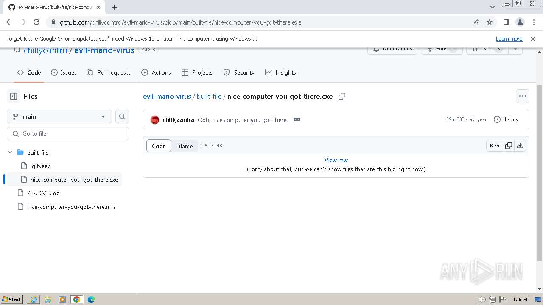Open the Actions tab

coord(156,72)
